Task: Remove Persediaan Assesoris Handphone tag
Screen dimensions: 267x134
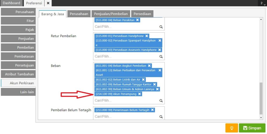Action: (160, 50)
